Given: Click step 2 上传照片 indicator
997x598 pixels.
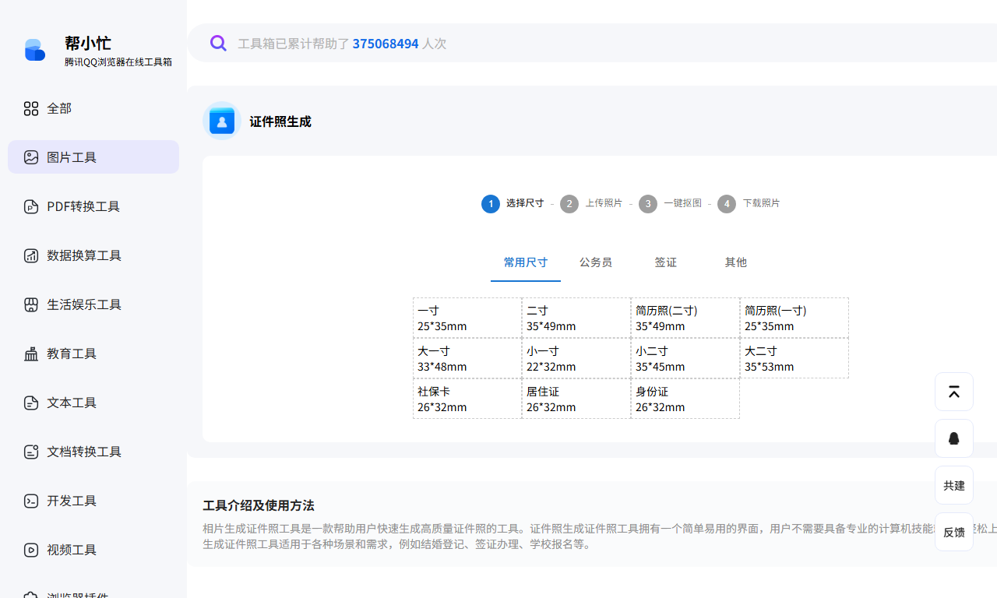Looking at the screenshot, I should [x=591, y=203].
